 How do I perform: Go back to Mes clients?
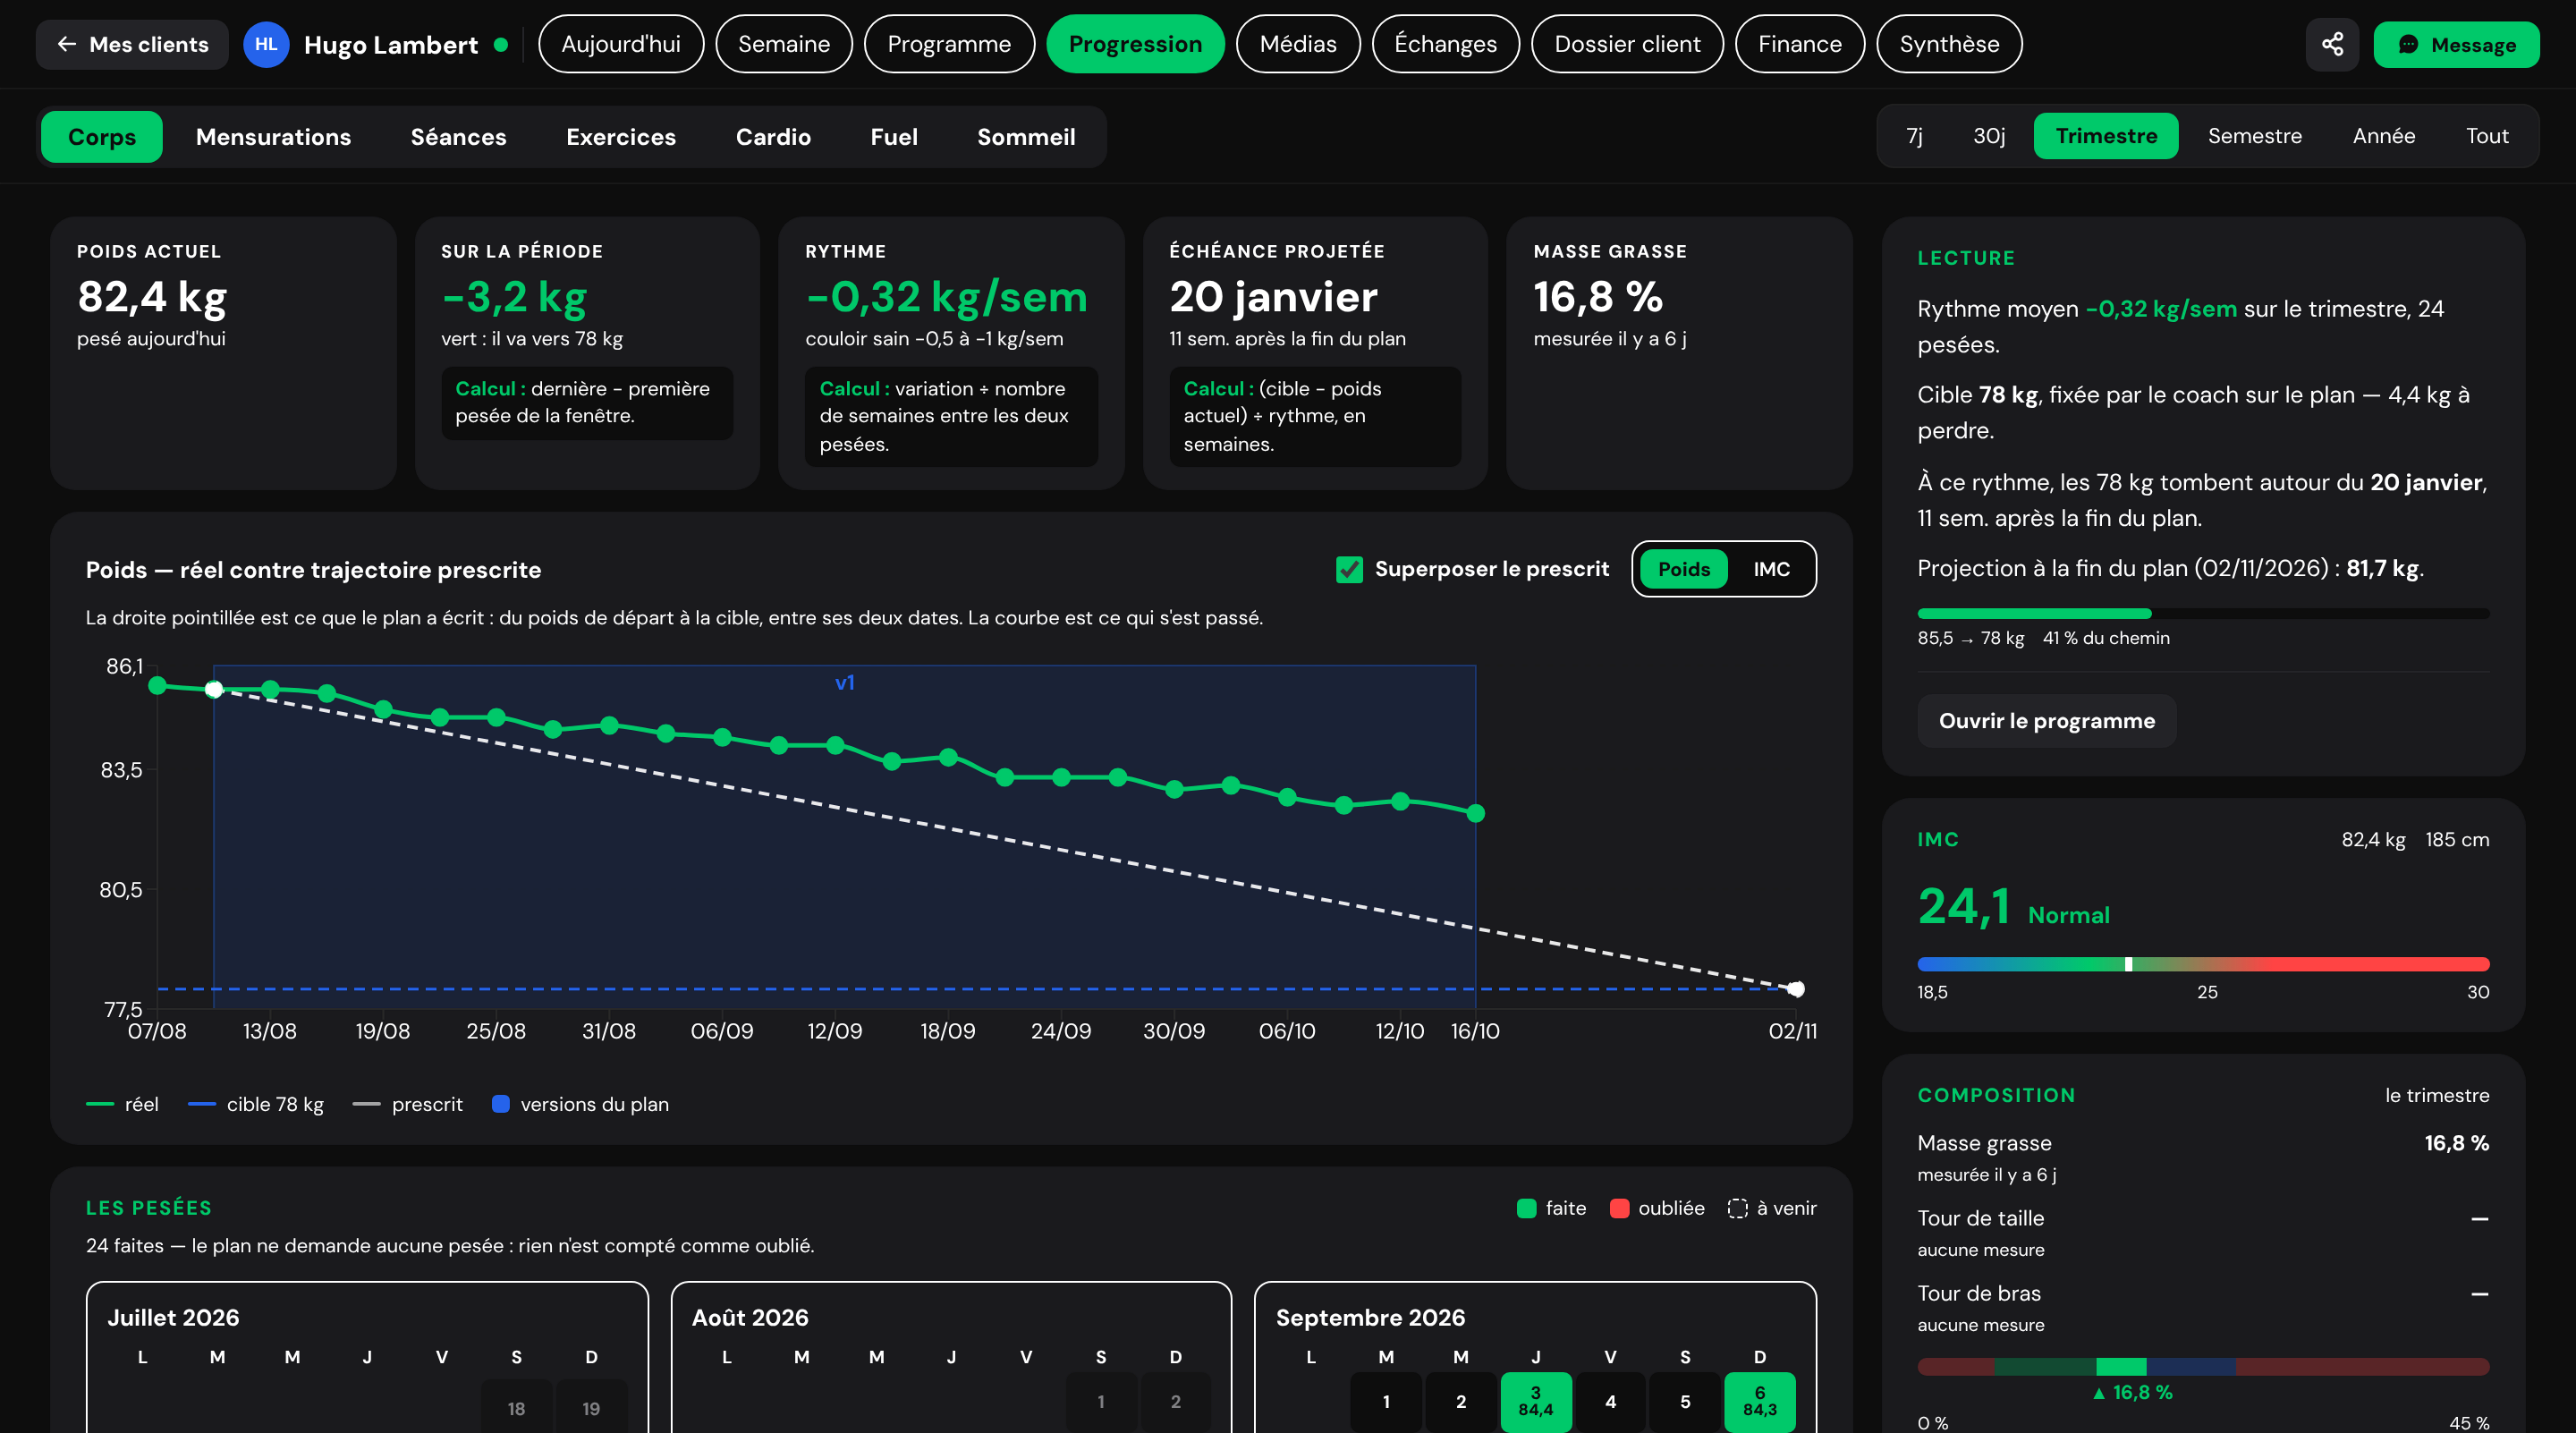point(132,44)
